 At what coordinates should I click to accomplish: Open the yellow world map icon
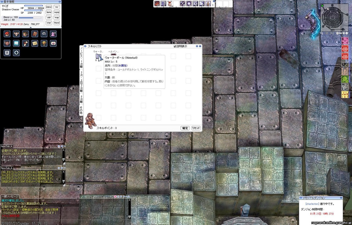[x=35, y=43]
